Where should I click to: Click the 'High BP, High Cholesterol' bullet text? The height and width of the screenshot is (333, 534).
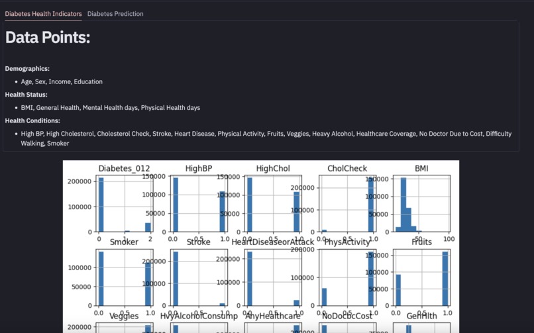point(266,138)
